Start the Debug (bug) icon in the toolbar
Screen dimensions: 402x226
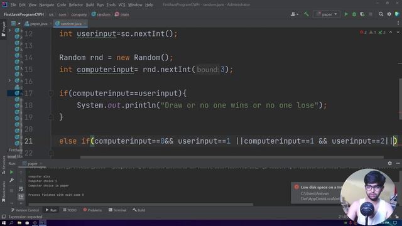(x=354, y=14)
